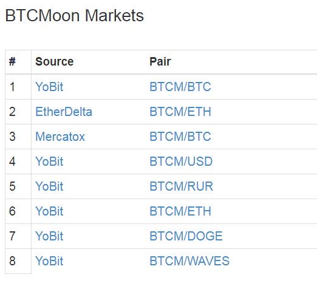Open the BTCM/USD pair link

pyautogui.click(x=181, y=161)
